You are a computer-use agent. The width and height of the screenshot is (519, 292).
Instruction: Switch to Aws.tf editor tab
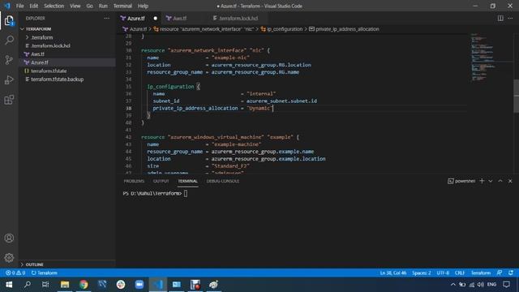180,18
